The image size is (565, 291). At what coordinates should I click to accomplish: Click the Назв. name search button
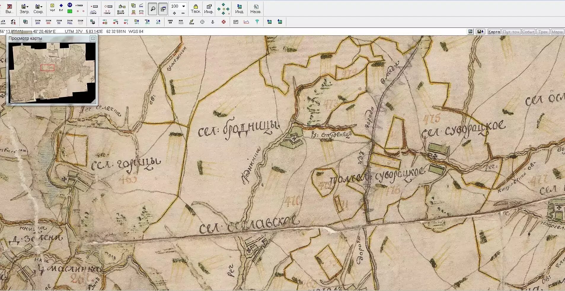point(256,9)
